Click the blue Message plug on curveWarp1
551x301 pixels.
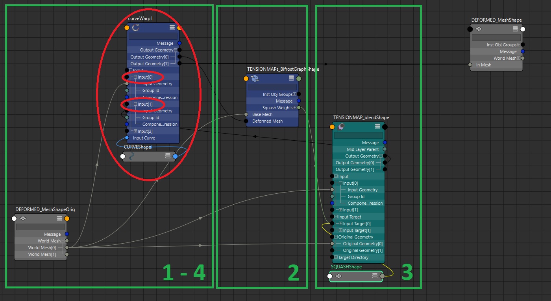coord(179,43)
